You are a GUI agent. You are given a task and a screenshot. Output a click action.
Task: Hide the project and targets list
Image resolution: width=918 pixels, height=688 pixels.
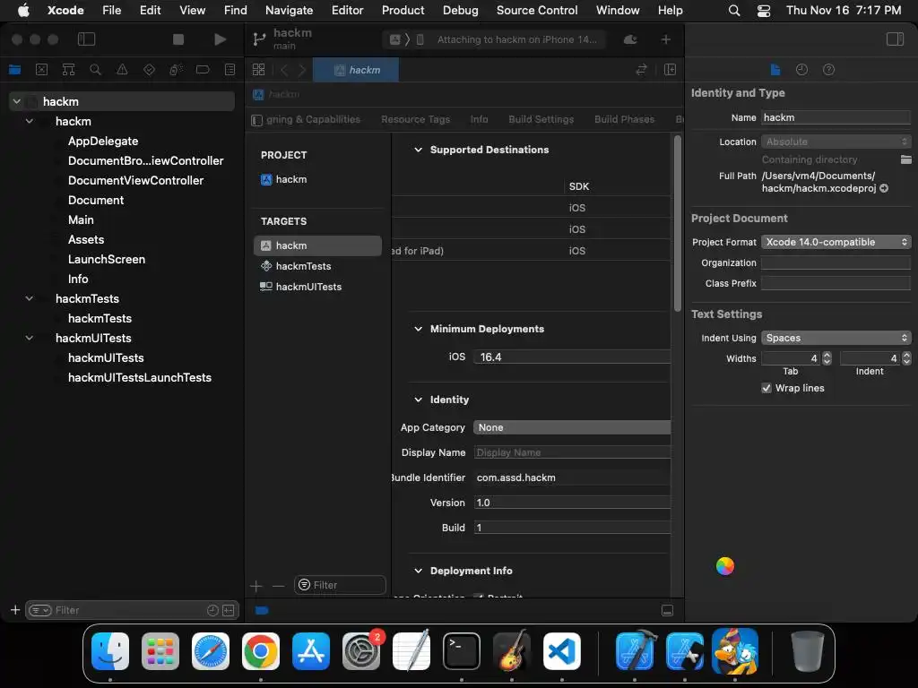(x=256, y=120)
